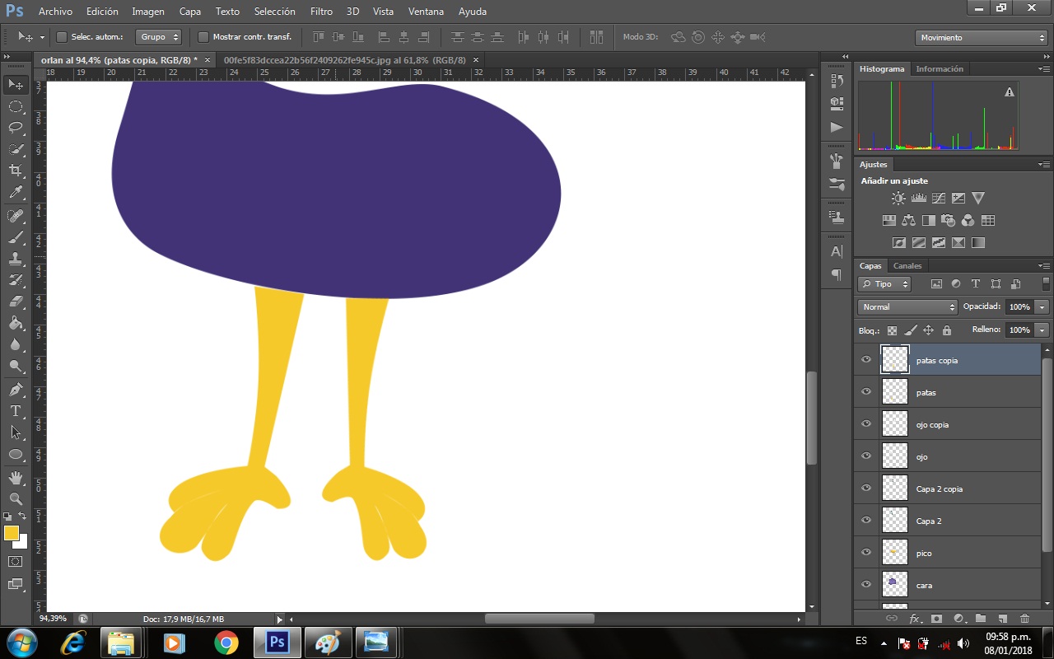The width and height of the screenshot is (1054, 659).
Task: Open the status bar info arrow
Action: click(x=279, y=619)
